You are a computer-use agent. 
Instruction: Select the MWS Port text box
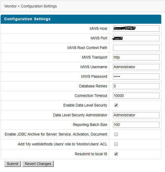[136, 38]
